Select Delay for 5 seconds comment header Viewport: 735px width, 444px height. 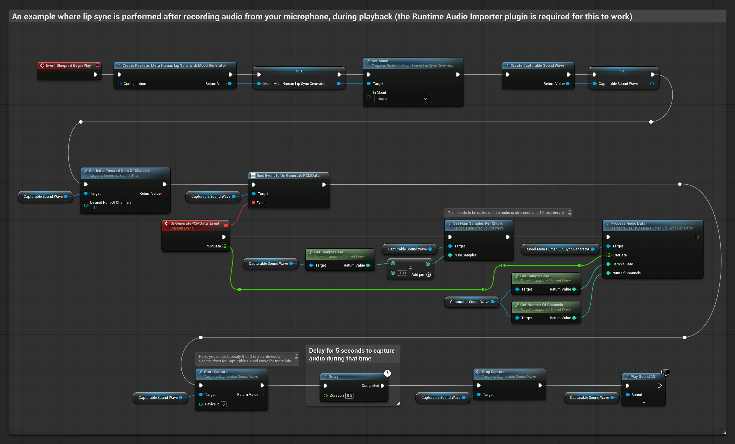click(x=353, y=354)
